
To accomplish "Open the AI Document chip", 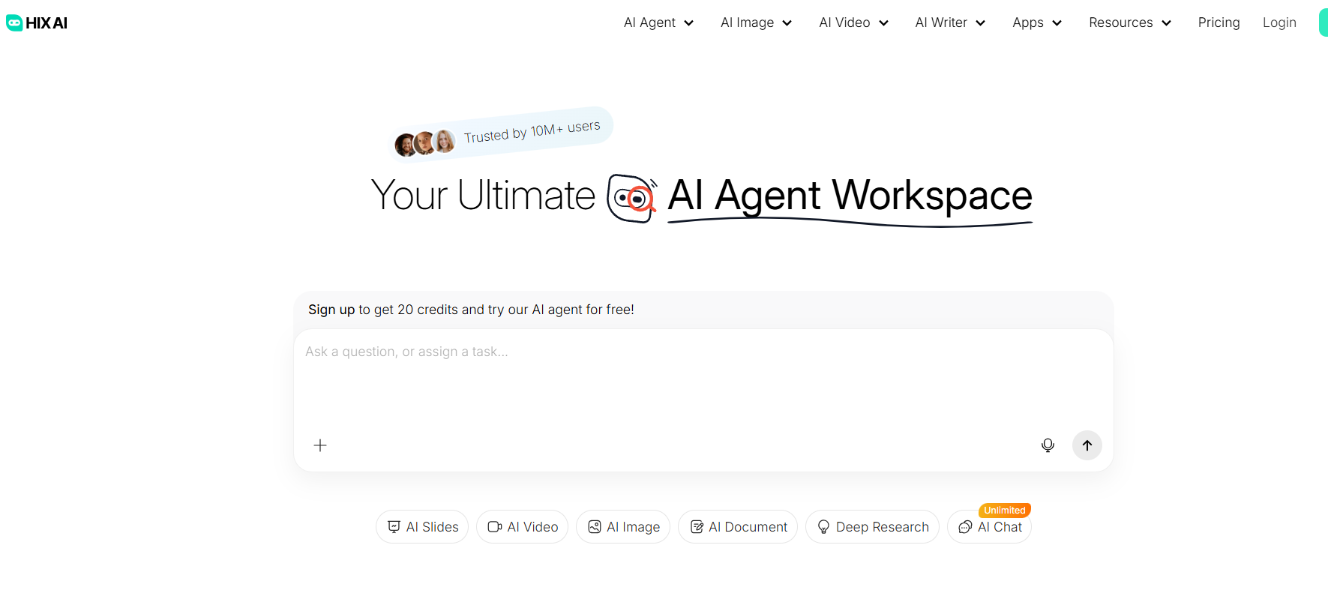I will click(x=738, y=527).
